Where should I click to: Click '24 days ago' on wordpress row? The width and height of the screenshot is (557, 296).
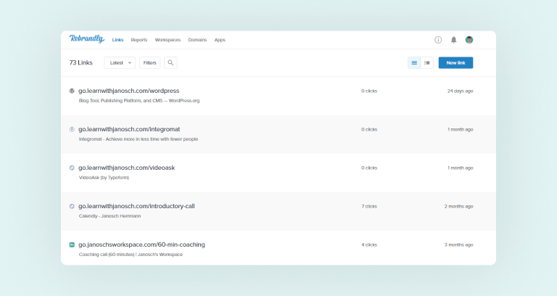460,91
